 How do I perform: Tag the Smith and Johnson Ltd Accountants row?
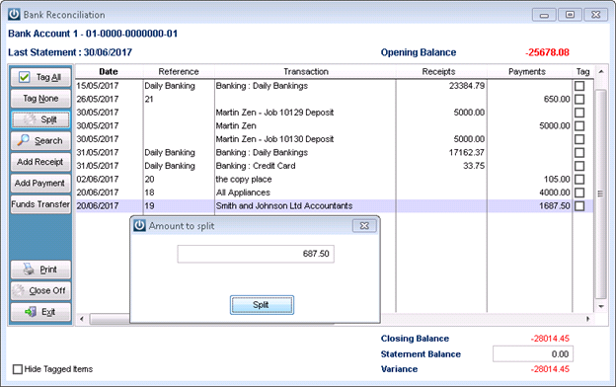[579, 206]
